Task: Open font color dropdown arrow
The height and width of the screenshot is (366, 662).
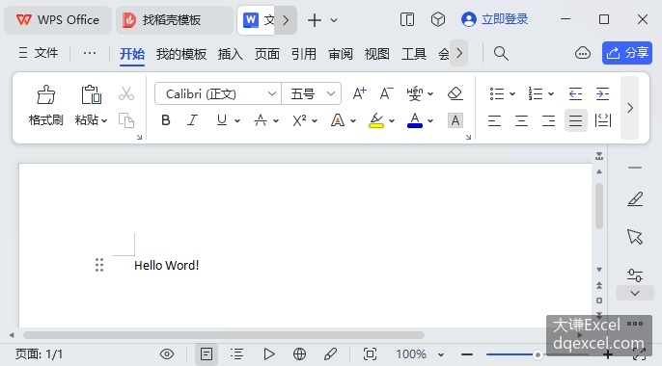Action: click(x=430, y=121)
